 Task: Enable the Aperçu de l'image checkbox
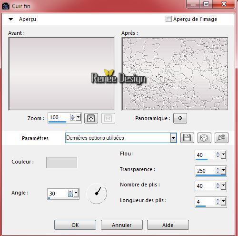[x=169, y=19]
